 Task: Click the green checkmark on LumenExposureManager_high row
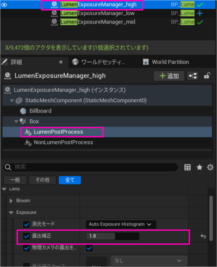point(200,5)
